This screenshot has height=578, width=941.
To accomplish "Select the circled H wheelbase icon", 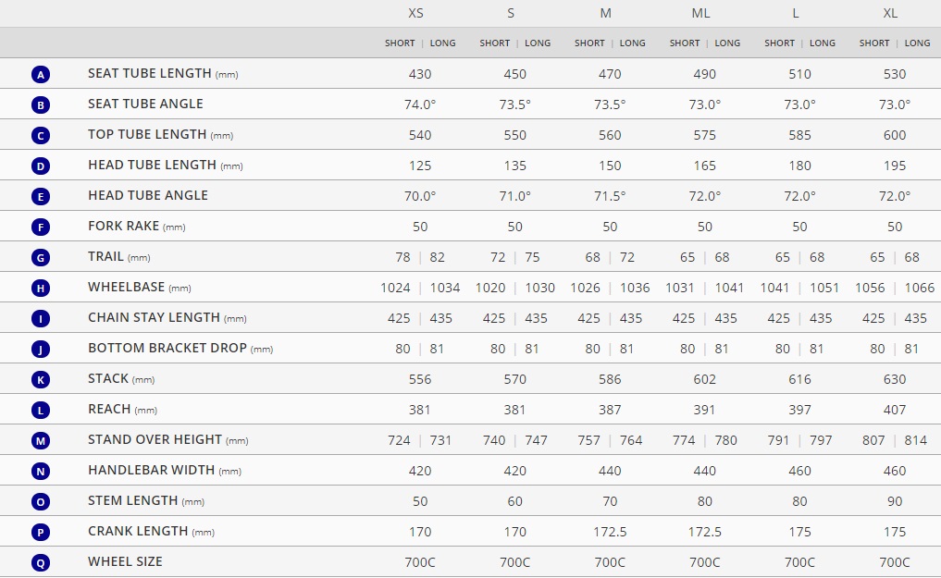I will coord(41,289).
